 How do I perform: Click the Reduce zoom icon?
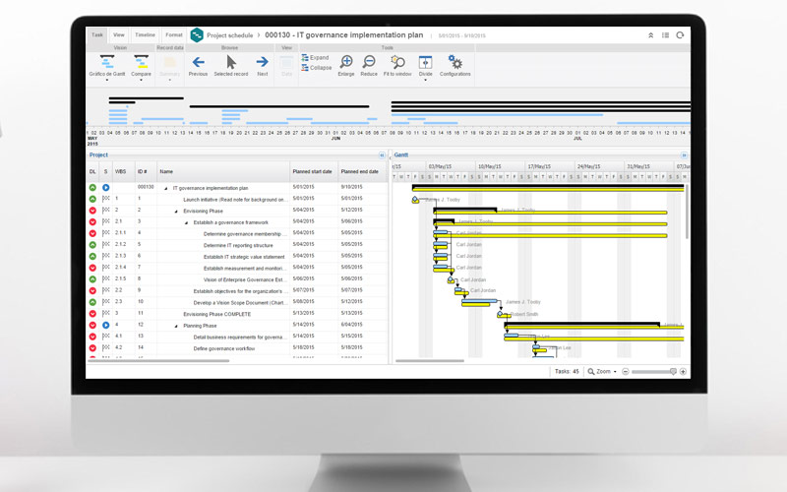tap(369, 63)
